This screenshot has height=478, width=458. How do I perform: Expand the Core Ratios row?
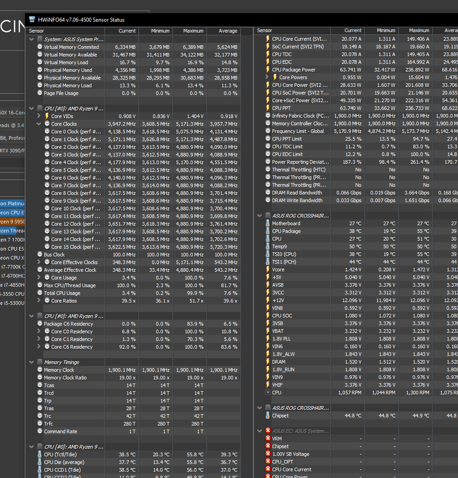coord(39,300)
